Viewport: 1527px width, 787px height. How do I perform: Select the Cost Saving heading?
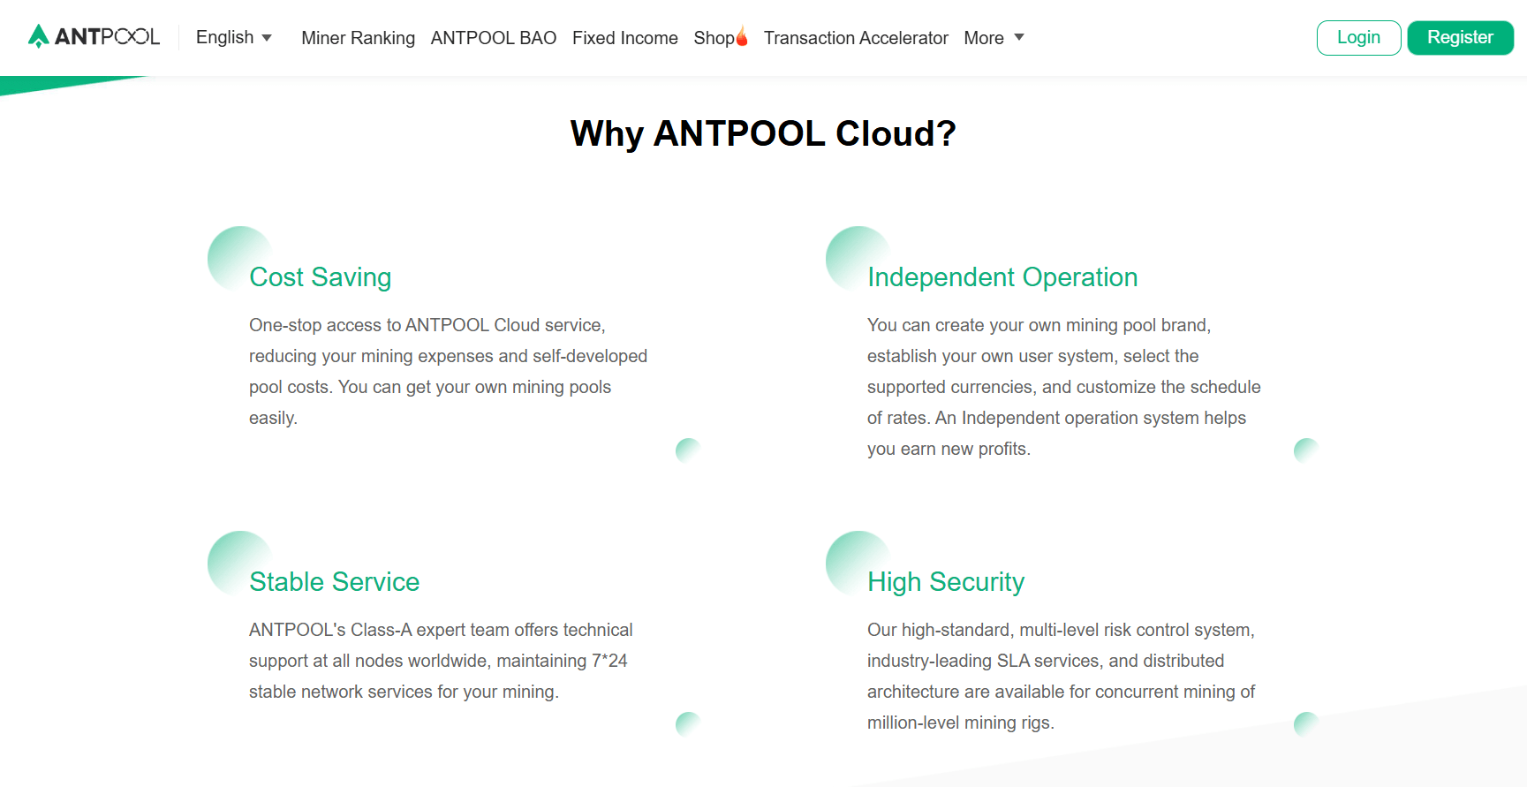320,277
